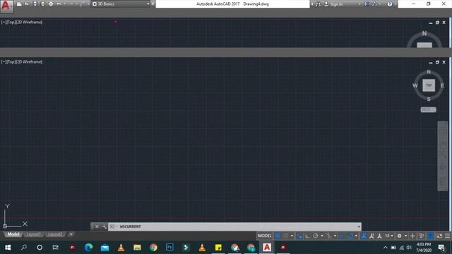Click the command line input field
452x254 pixels.
pos(234,226)
